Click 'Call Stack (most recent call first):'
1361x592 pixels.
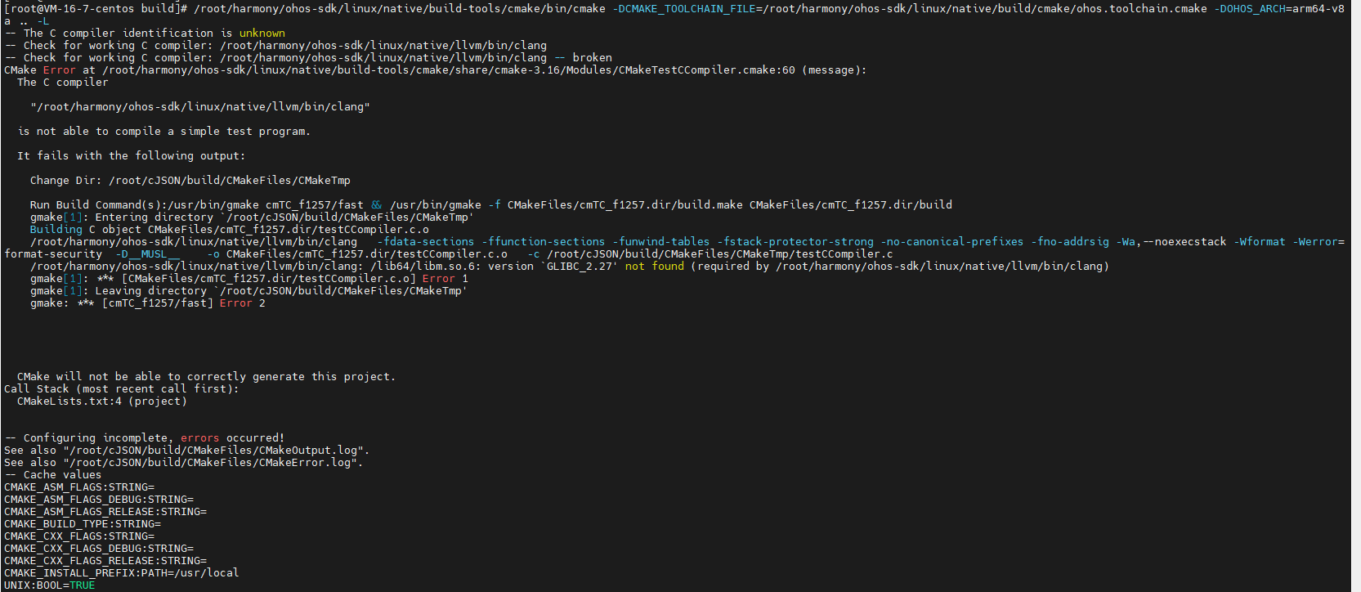(122, 389)
